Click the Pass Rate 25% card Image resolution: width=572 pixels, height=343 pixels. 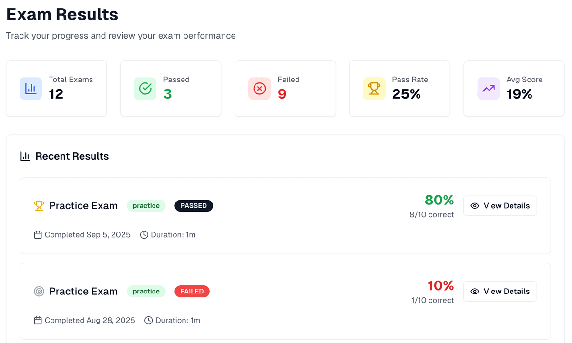399,89
